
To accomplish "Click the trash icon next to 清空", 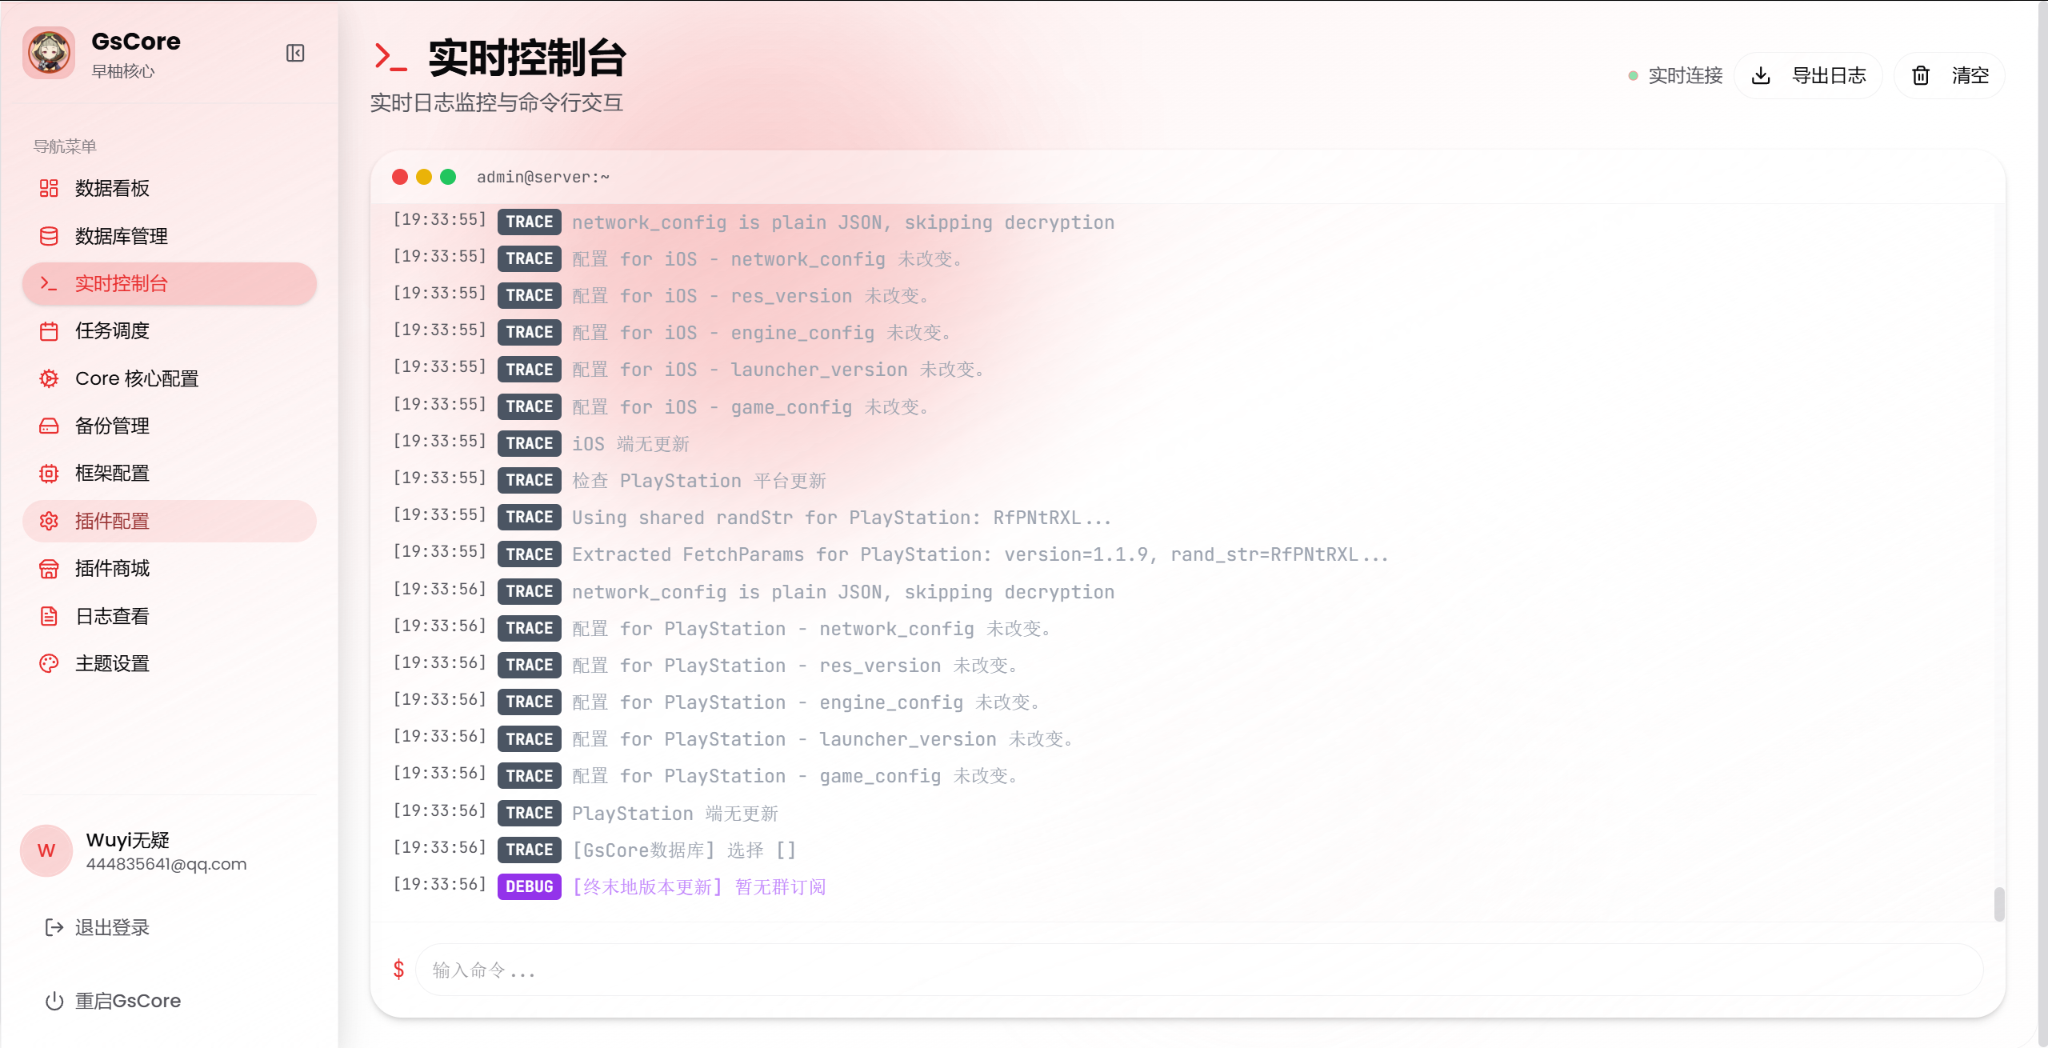I will (x=1921, y=74).
